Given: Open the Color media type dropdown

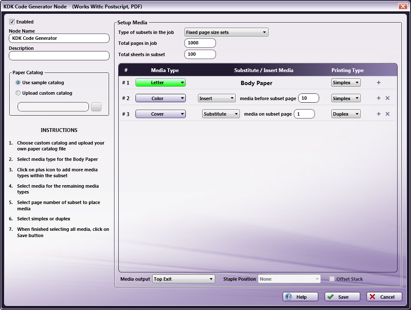Looking at the screenshot, I should (x=160, y=98).
